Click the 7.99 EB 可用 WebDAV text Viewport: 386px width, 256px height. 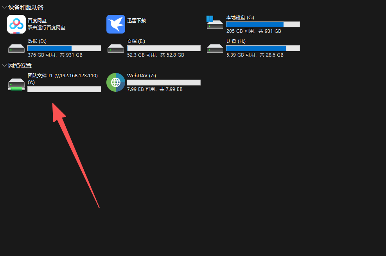coord(141,89)
